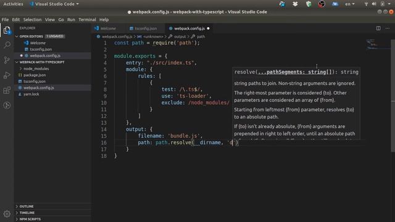395x222 pixels.
Task: Open the Go menu
Action: click(61, 20)
